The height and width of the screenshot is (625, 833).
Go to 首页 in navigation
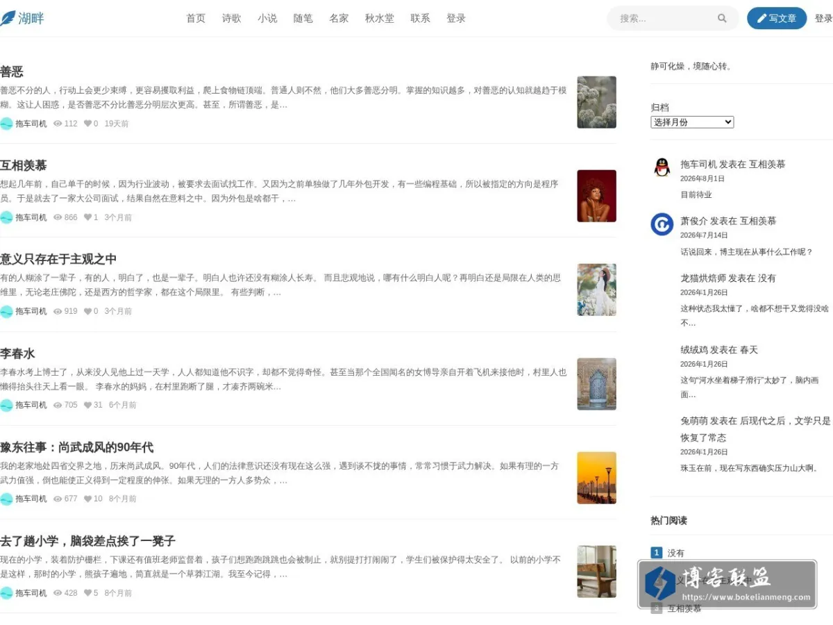pos(196,19)
